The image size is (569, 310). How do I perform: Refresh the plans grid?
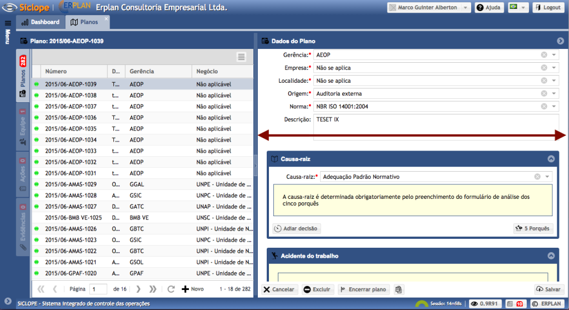[171, 289]
